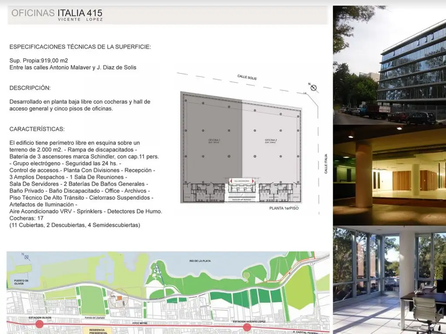
Task: Click the 'DESCRIPCIÓN:' heading
Action: click(30, 88)
